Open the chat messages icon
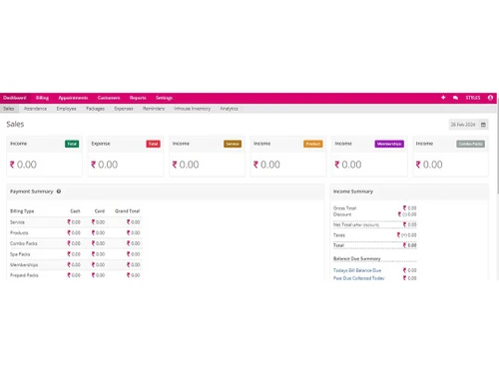The width and height of the screenshot is (499, 374). (x=455, y=98)
